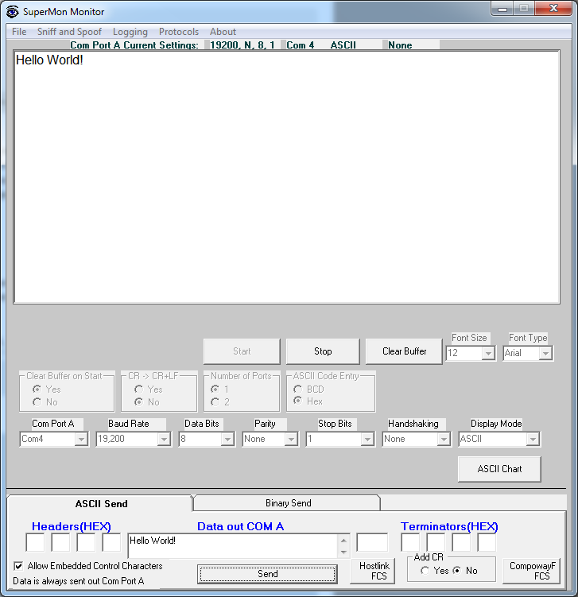
Task: Click the Start button
Action: (x=242, y=351)
